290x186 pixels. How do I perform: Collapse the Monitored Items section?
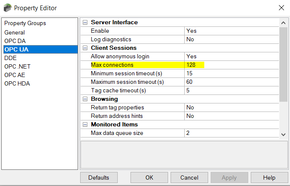[85, 125]
